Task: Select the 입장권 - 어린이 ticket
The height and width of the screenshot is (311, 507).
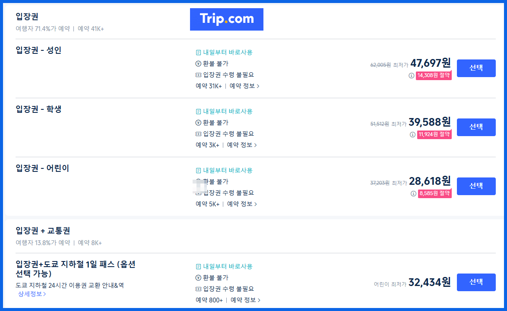Action: click(476, 186)
